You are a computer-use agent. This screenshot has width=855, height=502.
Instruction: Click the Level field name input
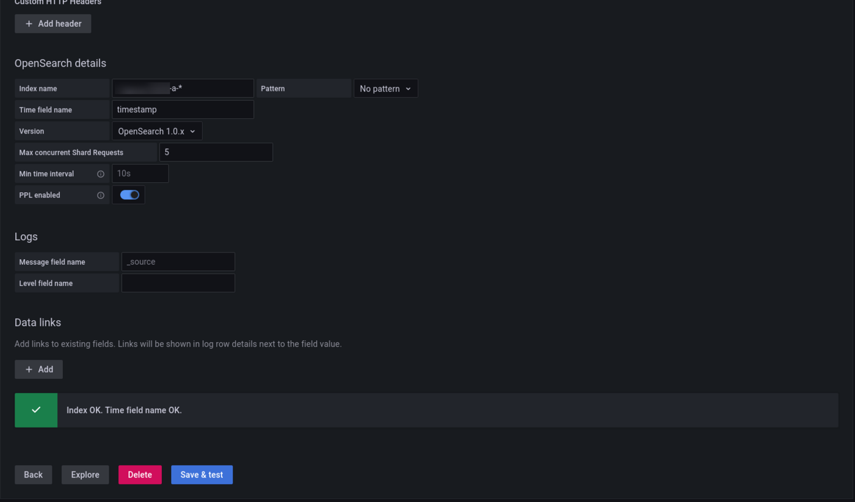click(178, 283)
